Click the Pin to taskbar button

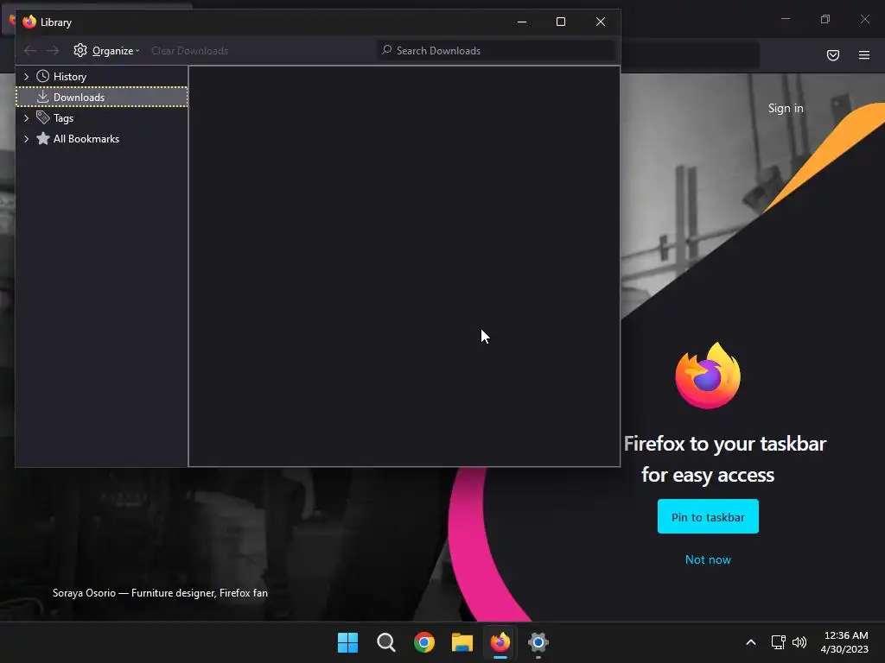pos(708,516)
